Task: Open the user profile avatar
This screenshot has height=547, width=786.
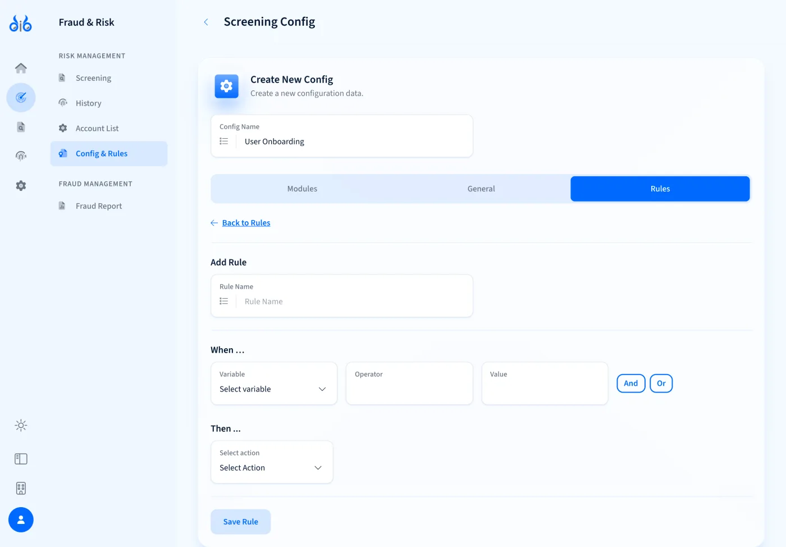Action: point(21,520)
